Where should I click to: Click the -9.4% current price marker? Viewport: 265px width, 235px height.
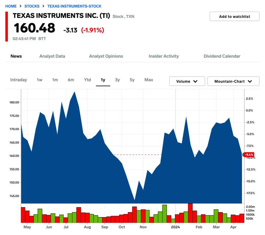tap(249, 155)
